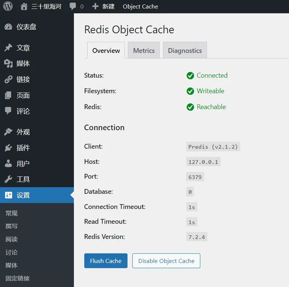Click Disable Object Cache button

[x=166, y=261]
